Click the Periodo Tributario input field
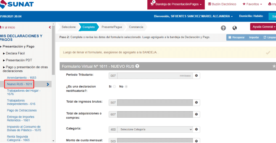276x143 pixels. tap(155, 76)
